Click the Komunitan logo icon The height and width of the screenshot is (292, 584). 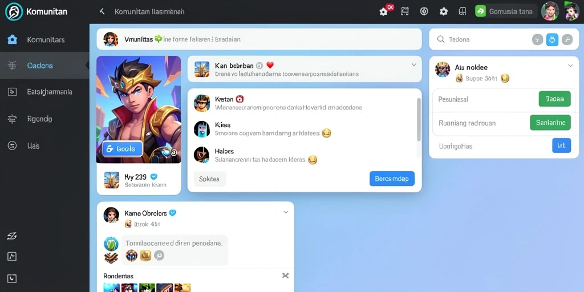pyautogui.click(x=14, y=11)
